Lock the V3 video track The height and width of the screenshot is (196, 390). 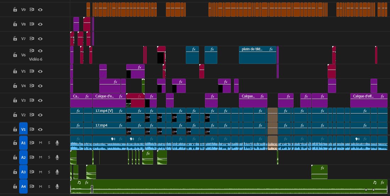[x=15, y=100]
